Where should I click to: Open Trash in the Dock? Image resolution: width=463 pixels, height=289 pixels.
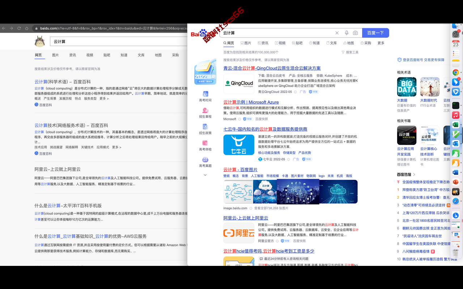pos(456,253)
